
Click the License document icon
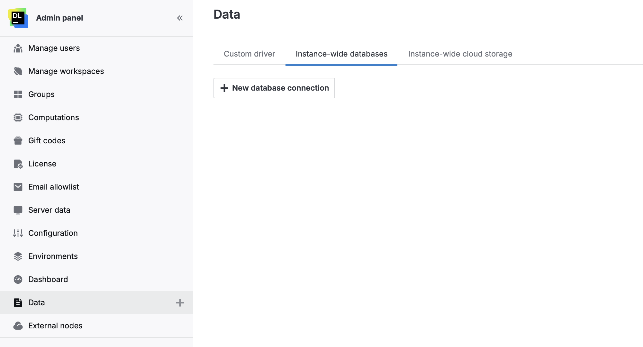[x=18, y=164]
